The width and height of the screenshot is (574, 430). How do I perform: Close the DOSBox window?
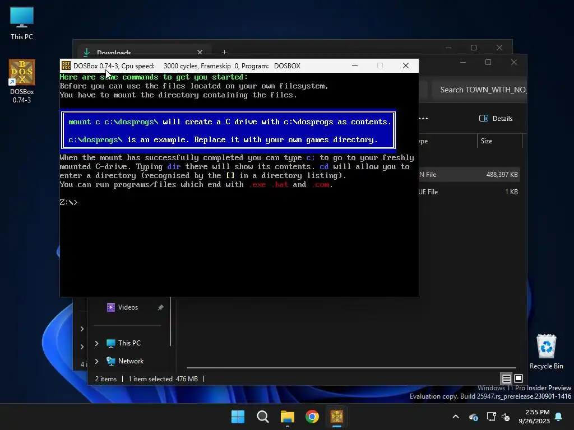pyautogui.click(x=406, y=66)
